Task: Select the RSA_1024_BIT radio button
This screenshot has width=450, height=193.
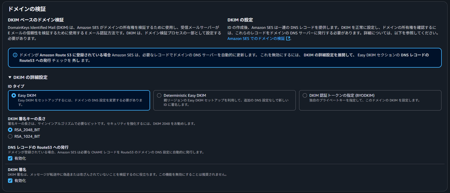Action: coord(10,136)
